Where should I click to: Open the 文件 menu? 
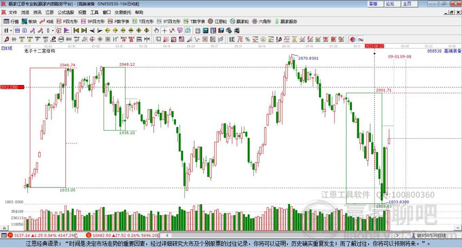click(13, 12)
